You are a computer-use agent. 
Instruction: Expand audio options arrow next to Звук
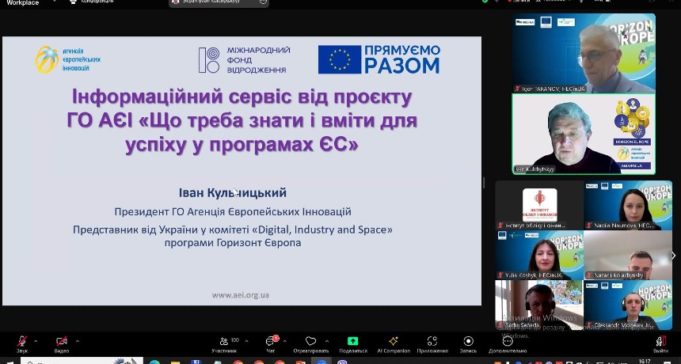click(36, 341)
